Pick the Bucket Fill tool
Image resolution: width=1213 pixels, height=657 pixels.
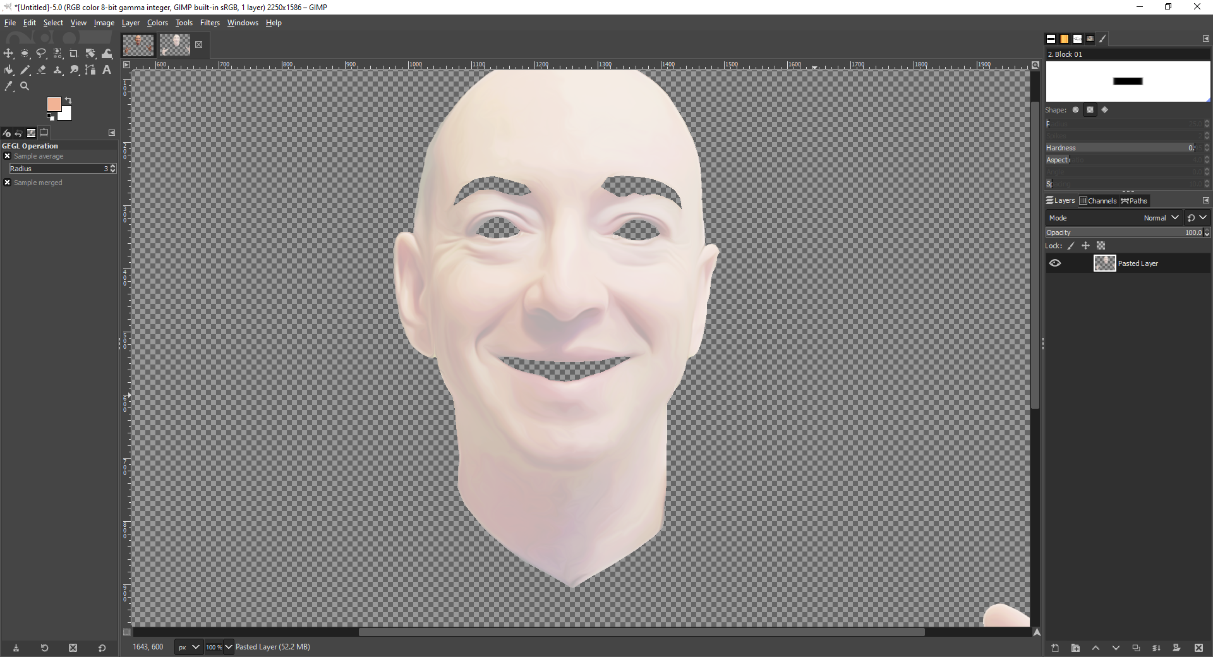(9, 70)
